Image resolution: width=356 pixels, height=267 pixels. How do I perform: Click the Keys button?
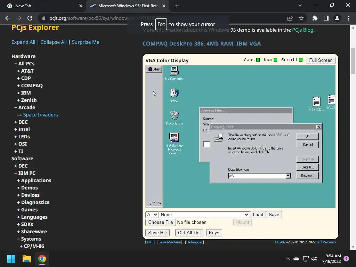pos(214,233)
